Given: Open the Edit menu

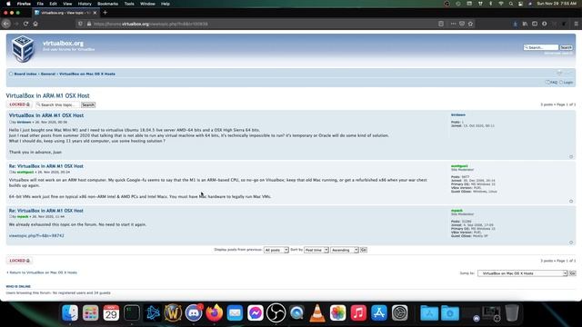Looking at the screenshot, I should click(53, 4).
